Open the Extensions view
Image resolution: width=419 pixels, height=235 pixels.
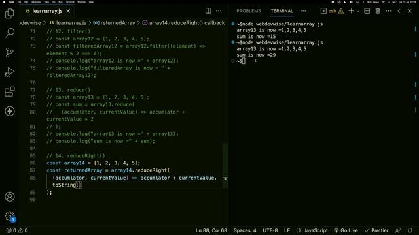pyautogui.click(x=10, y=91)
